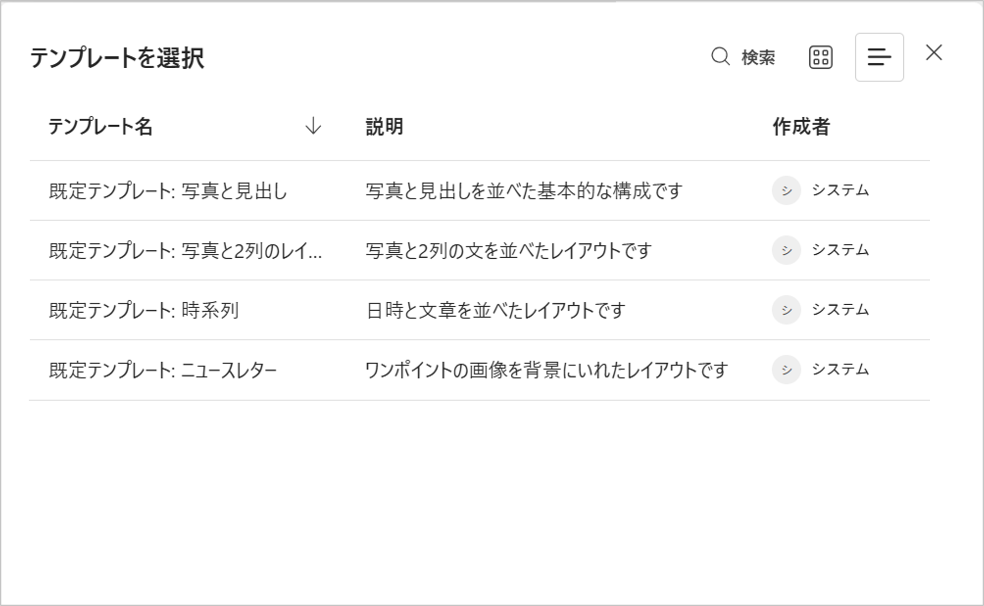984x606 pixels.
Task: Click the 作成者 column header
Action: pos(802,127)
